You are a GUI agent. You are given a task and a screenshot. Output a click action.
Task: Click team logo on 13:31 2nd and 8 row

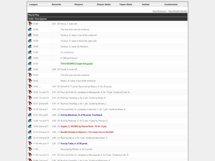[30, 103]
